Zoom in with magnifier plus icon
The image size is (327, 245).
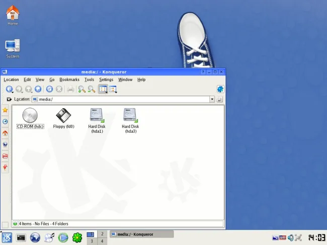(81, 89)
